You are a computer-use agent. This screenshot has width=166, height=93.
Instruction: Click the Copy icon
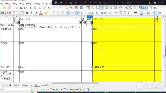tap(35, 8)
